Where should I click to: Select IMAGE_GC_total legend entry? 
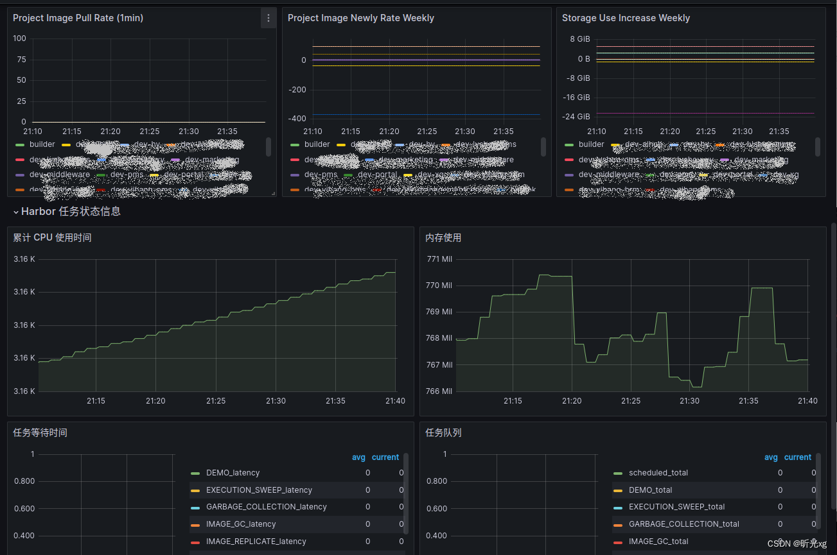(658, 542)
